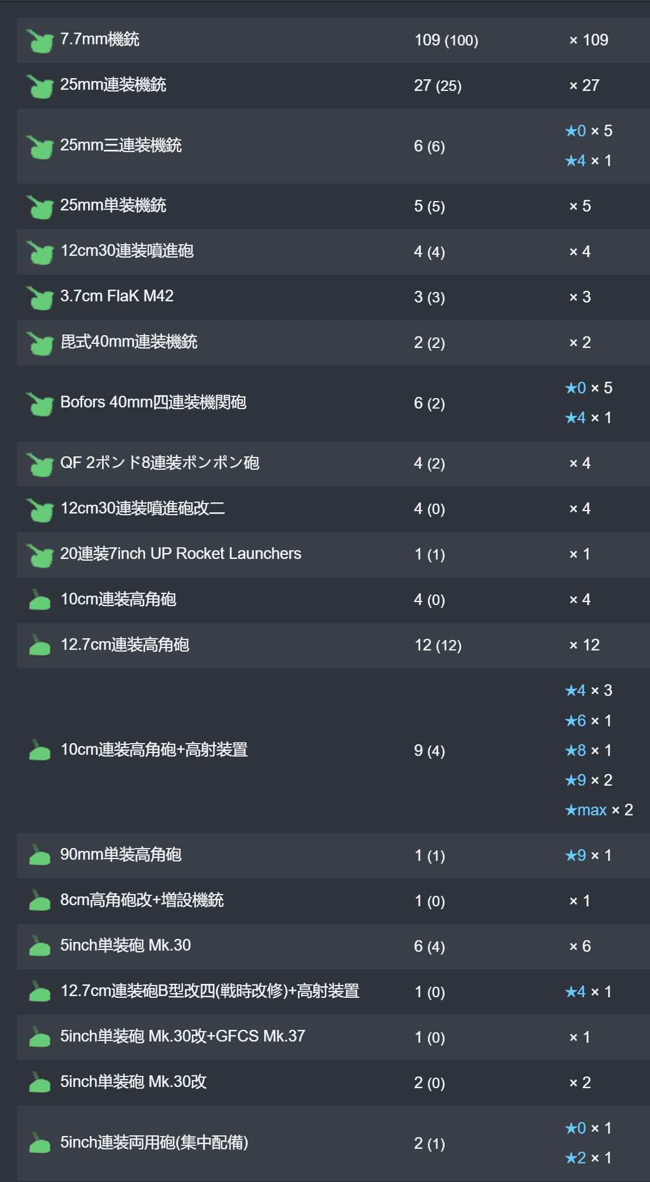Select the 5inch単装砲 Mk.30改+GFCS Mk.37 name
Viewport: 650px width, 1182px height.
pyautogui.click(x=182, y=1037)
